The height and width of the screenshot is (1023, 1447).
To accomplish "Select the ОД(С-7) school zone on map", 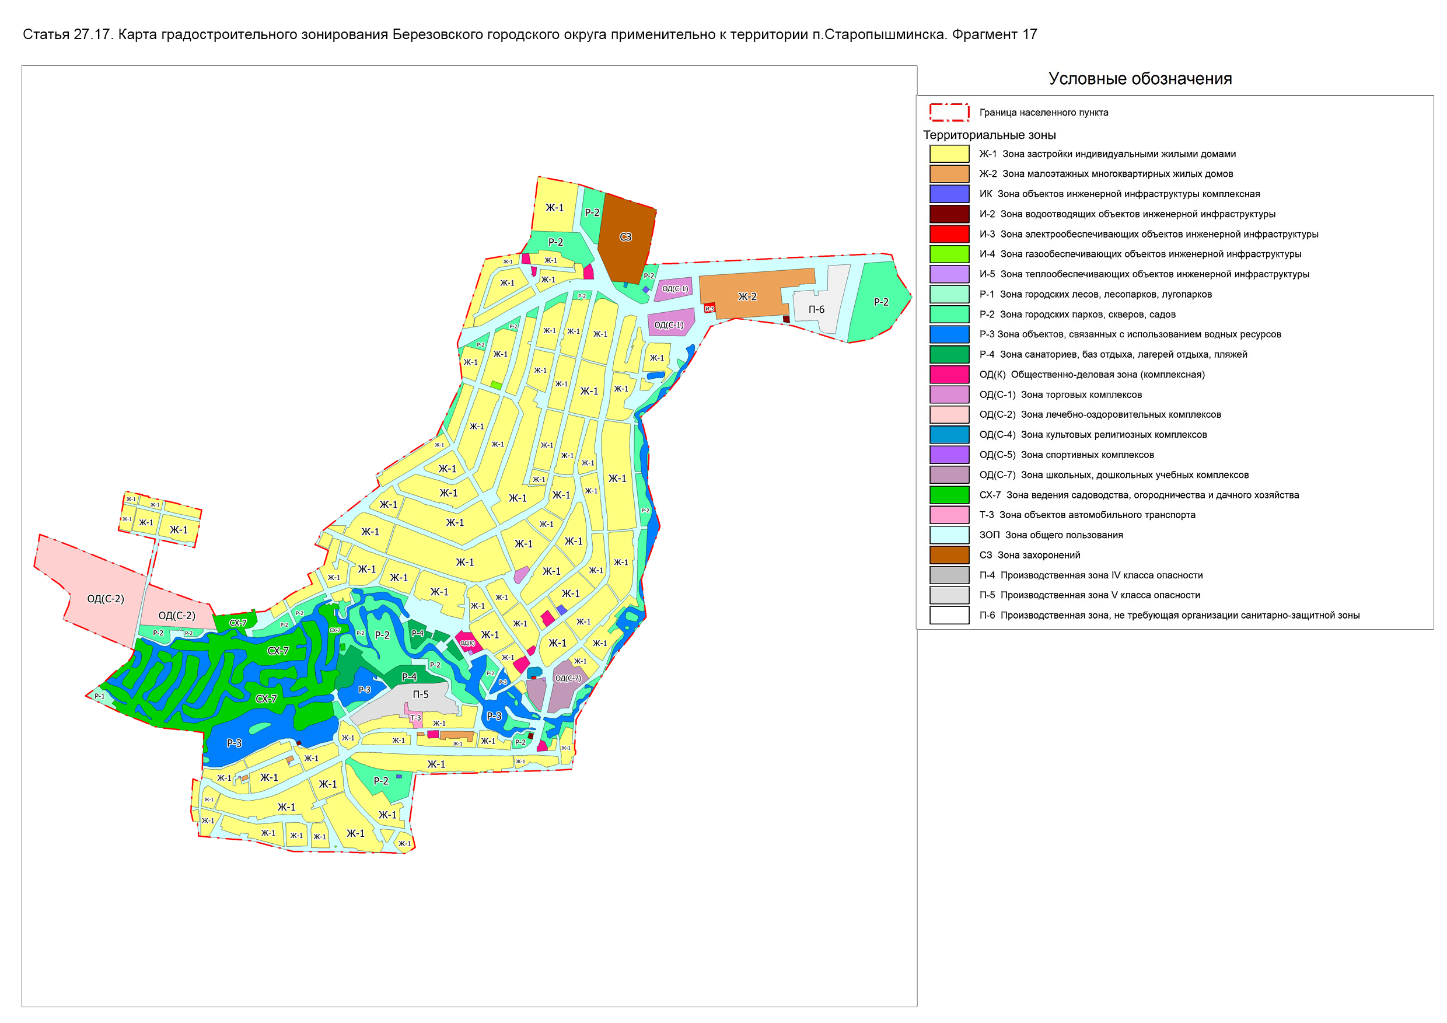I will tap(568, 679).
